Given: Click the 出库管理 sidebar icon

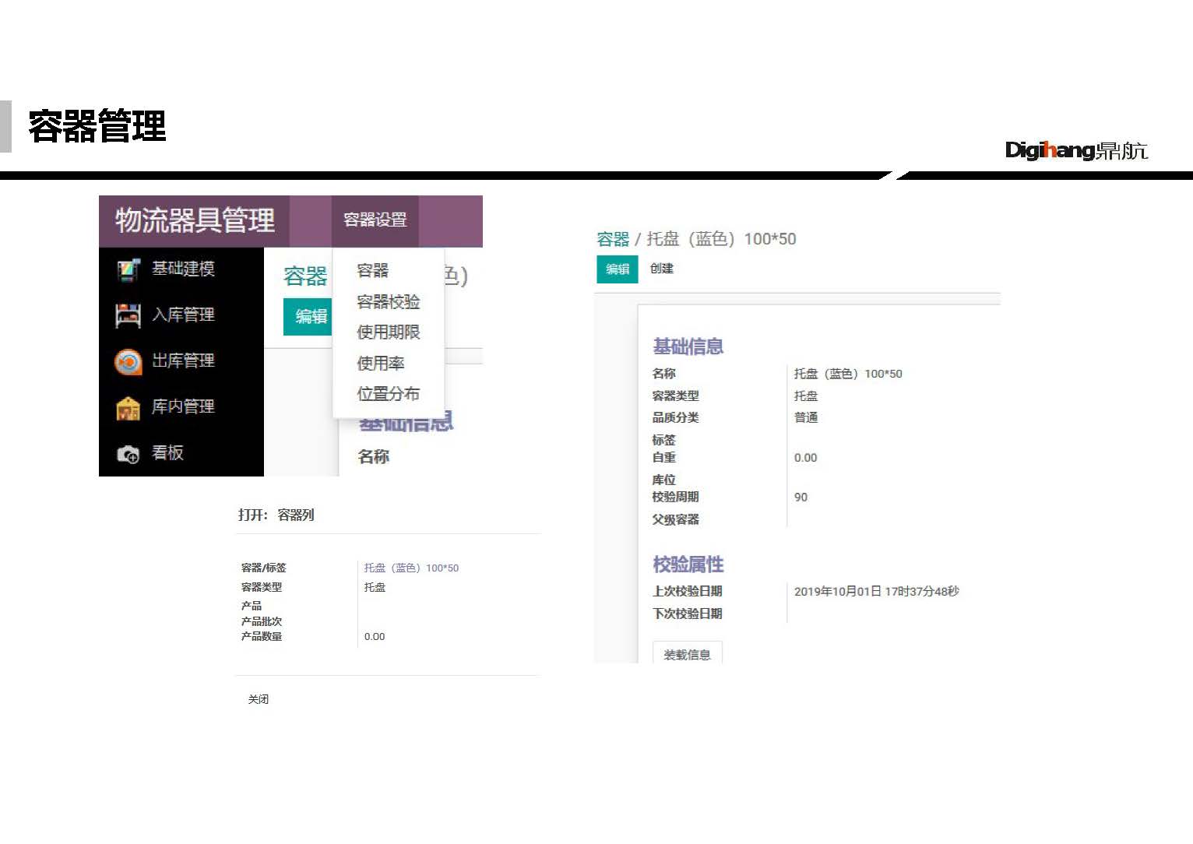Looking at the screenshot, I should (x=128, y=361).
